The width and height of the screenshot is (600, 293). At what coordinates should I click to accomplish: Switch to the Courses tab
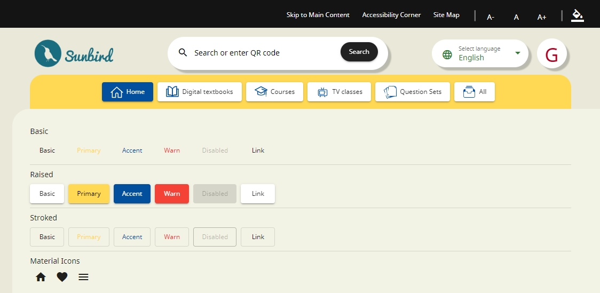[274, 92]
